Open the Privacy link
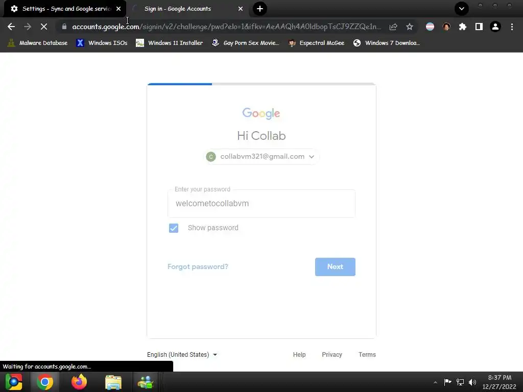 click(332, 355)
